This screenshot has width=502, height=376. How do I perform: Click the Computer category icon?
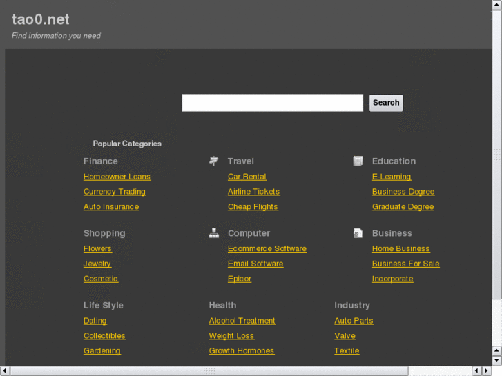coord(214,233)
